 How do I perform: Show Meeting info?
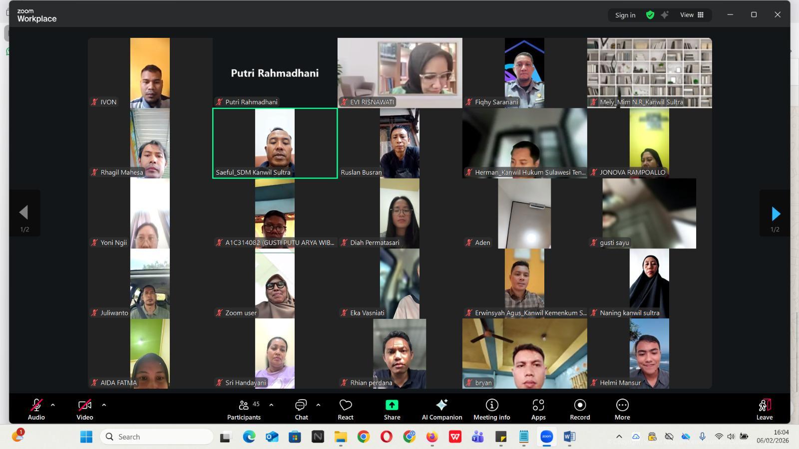pos(491,410)
